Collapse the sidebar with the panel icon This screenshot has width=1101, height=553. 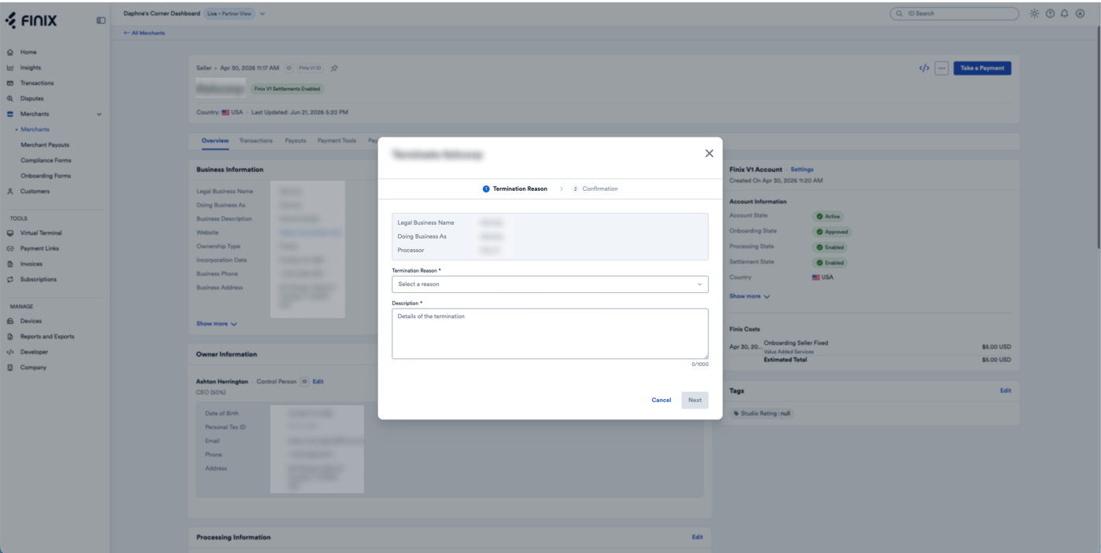coord(101,20)
